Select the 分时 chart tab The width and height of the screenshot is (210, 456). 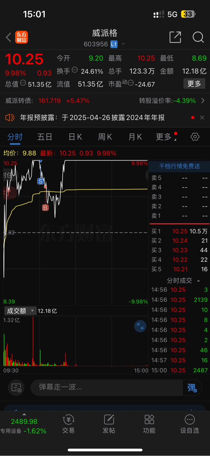[x=15, y=137]
